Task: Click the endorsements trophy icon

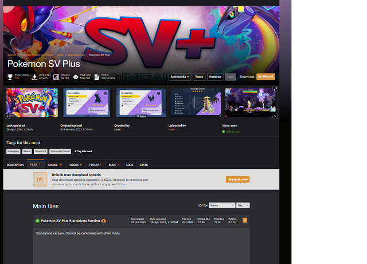Action: coord(10,77)
